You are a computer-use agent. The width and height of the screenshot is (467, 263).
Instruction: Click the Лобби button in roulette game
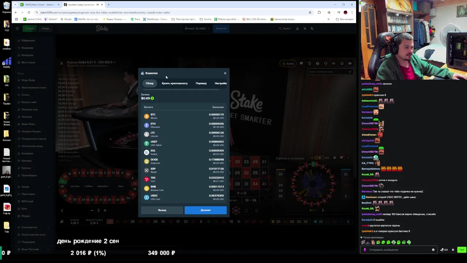point(288,64)
